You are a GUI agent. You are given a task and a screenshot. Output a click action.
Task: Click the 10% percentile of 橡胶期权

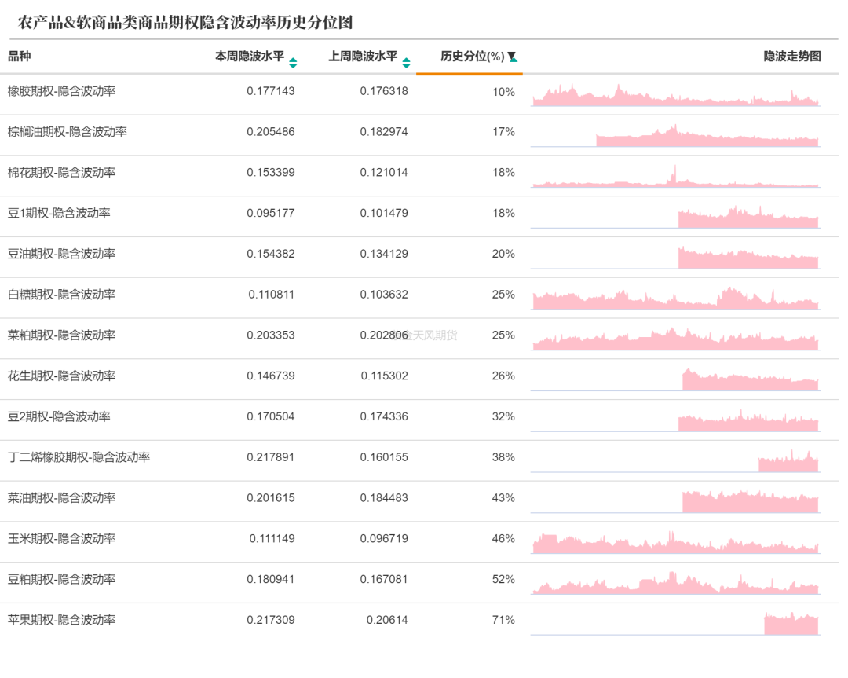pyautogui.click(x=503, y=92)
